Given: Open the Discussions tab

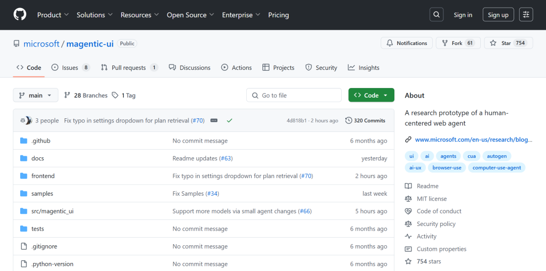Looking at the screenshot, I should (190, 68).
